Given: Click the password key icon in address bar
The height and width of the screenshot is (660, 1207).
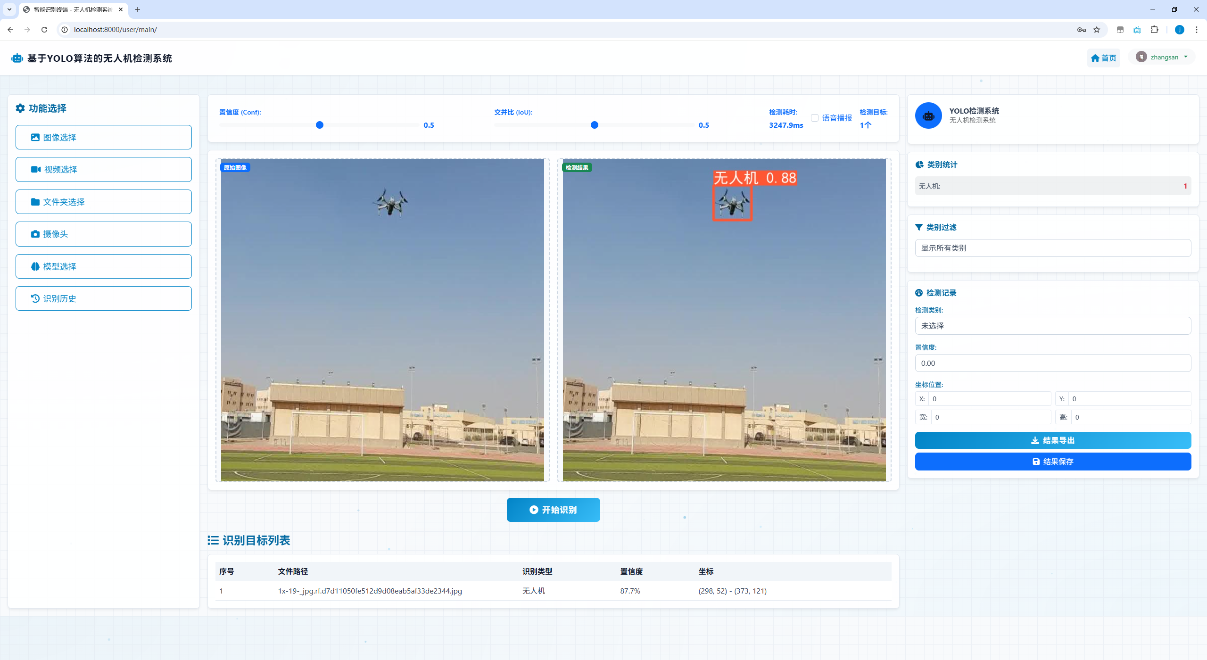Looking at the screenshot, I should (x=1081, y=30).
